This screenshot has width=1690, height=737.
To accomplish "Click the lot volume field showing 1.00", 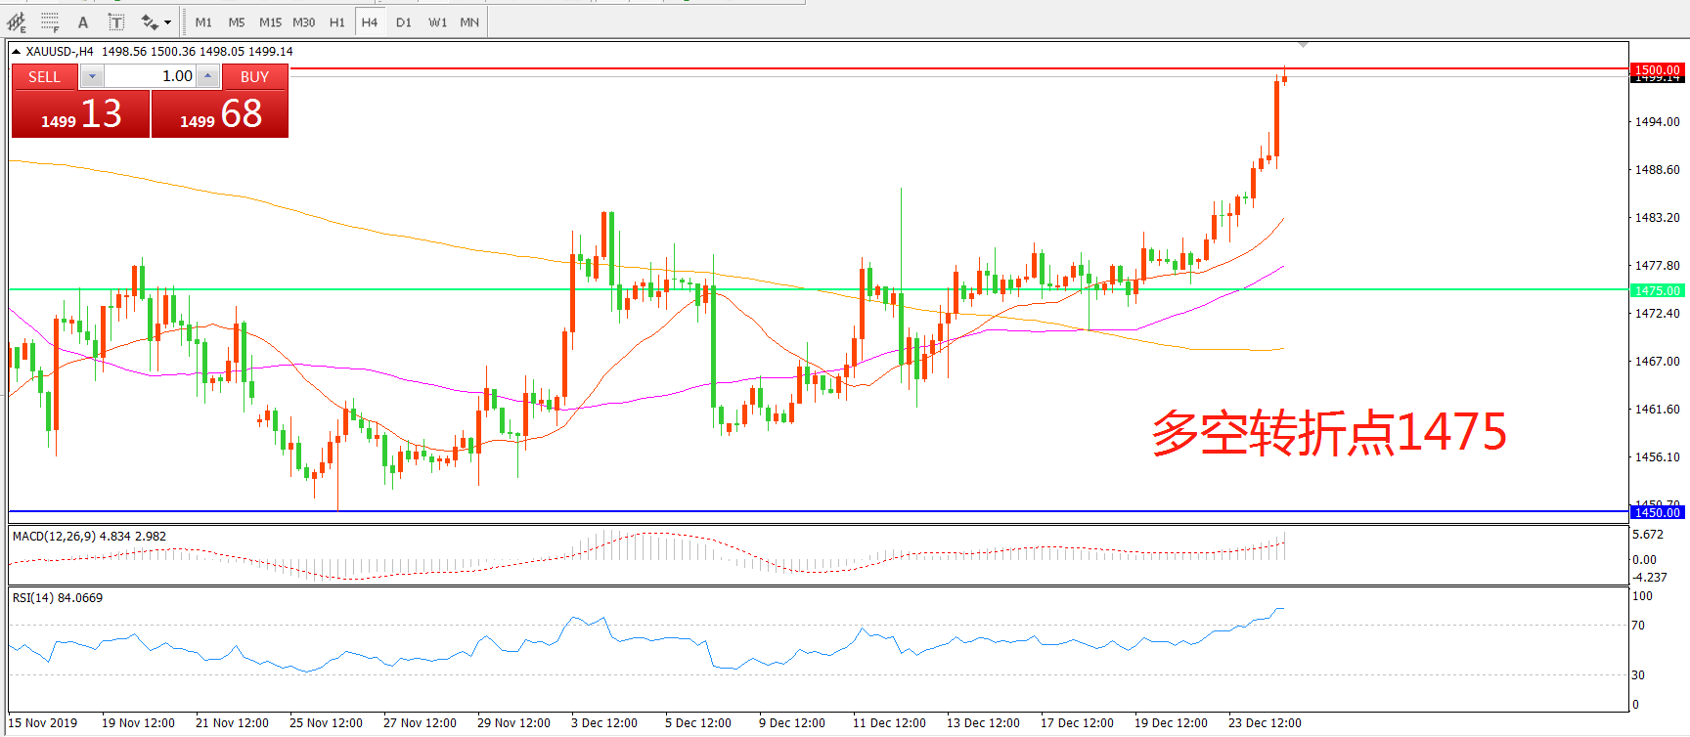I will click(151, 76).
